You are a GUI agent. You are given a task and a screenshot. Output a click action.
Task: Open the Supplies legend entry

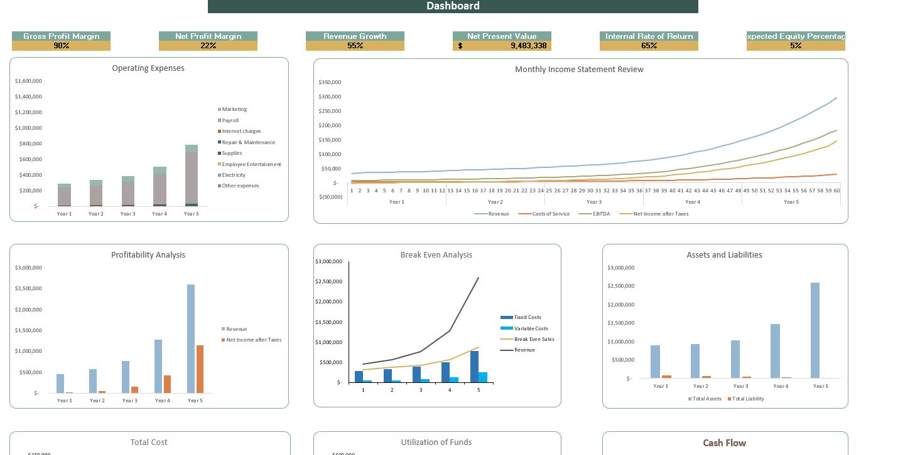pos(219,153)
